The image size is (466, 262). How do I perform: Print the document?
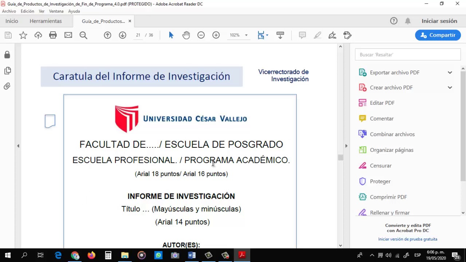53,35
